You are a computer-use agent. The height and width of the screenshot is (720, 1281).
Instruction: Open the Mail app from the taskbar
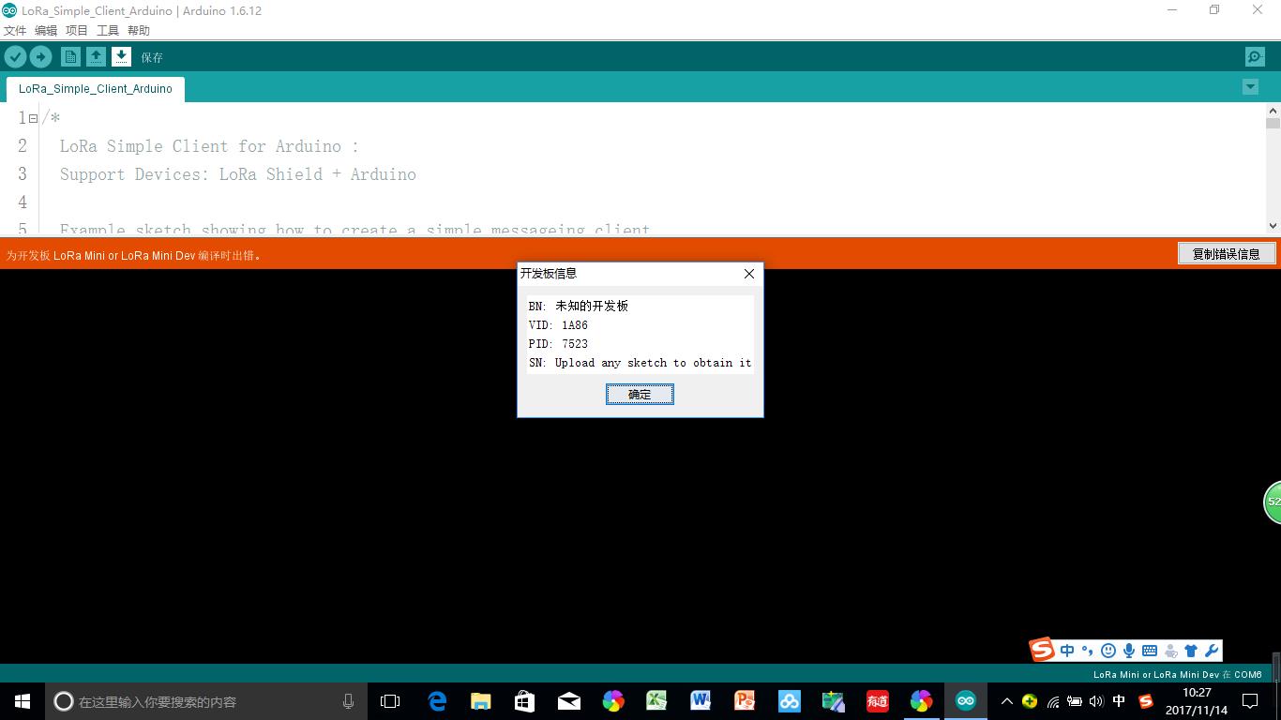[x=569, y=701]
